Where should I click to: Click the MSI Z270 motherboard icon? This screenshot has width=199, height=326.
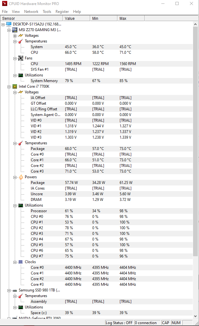[x=15, y=30]
